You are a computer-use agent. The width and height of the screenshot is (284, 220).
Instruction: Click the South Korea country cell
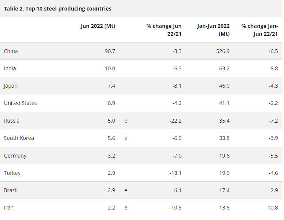point(19,138)
